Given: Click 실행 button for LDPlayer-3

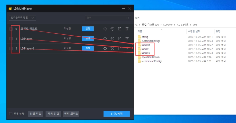Looking at the screenshot, I should [x=88, y=48].
